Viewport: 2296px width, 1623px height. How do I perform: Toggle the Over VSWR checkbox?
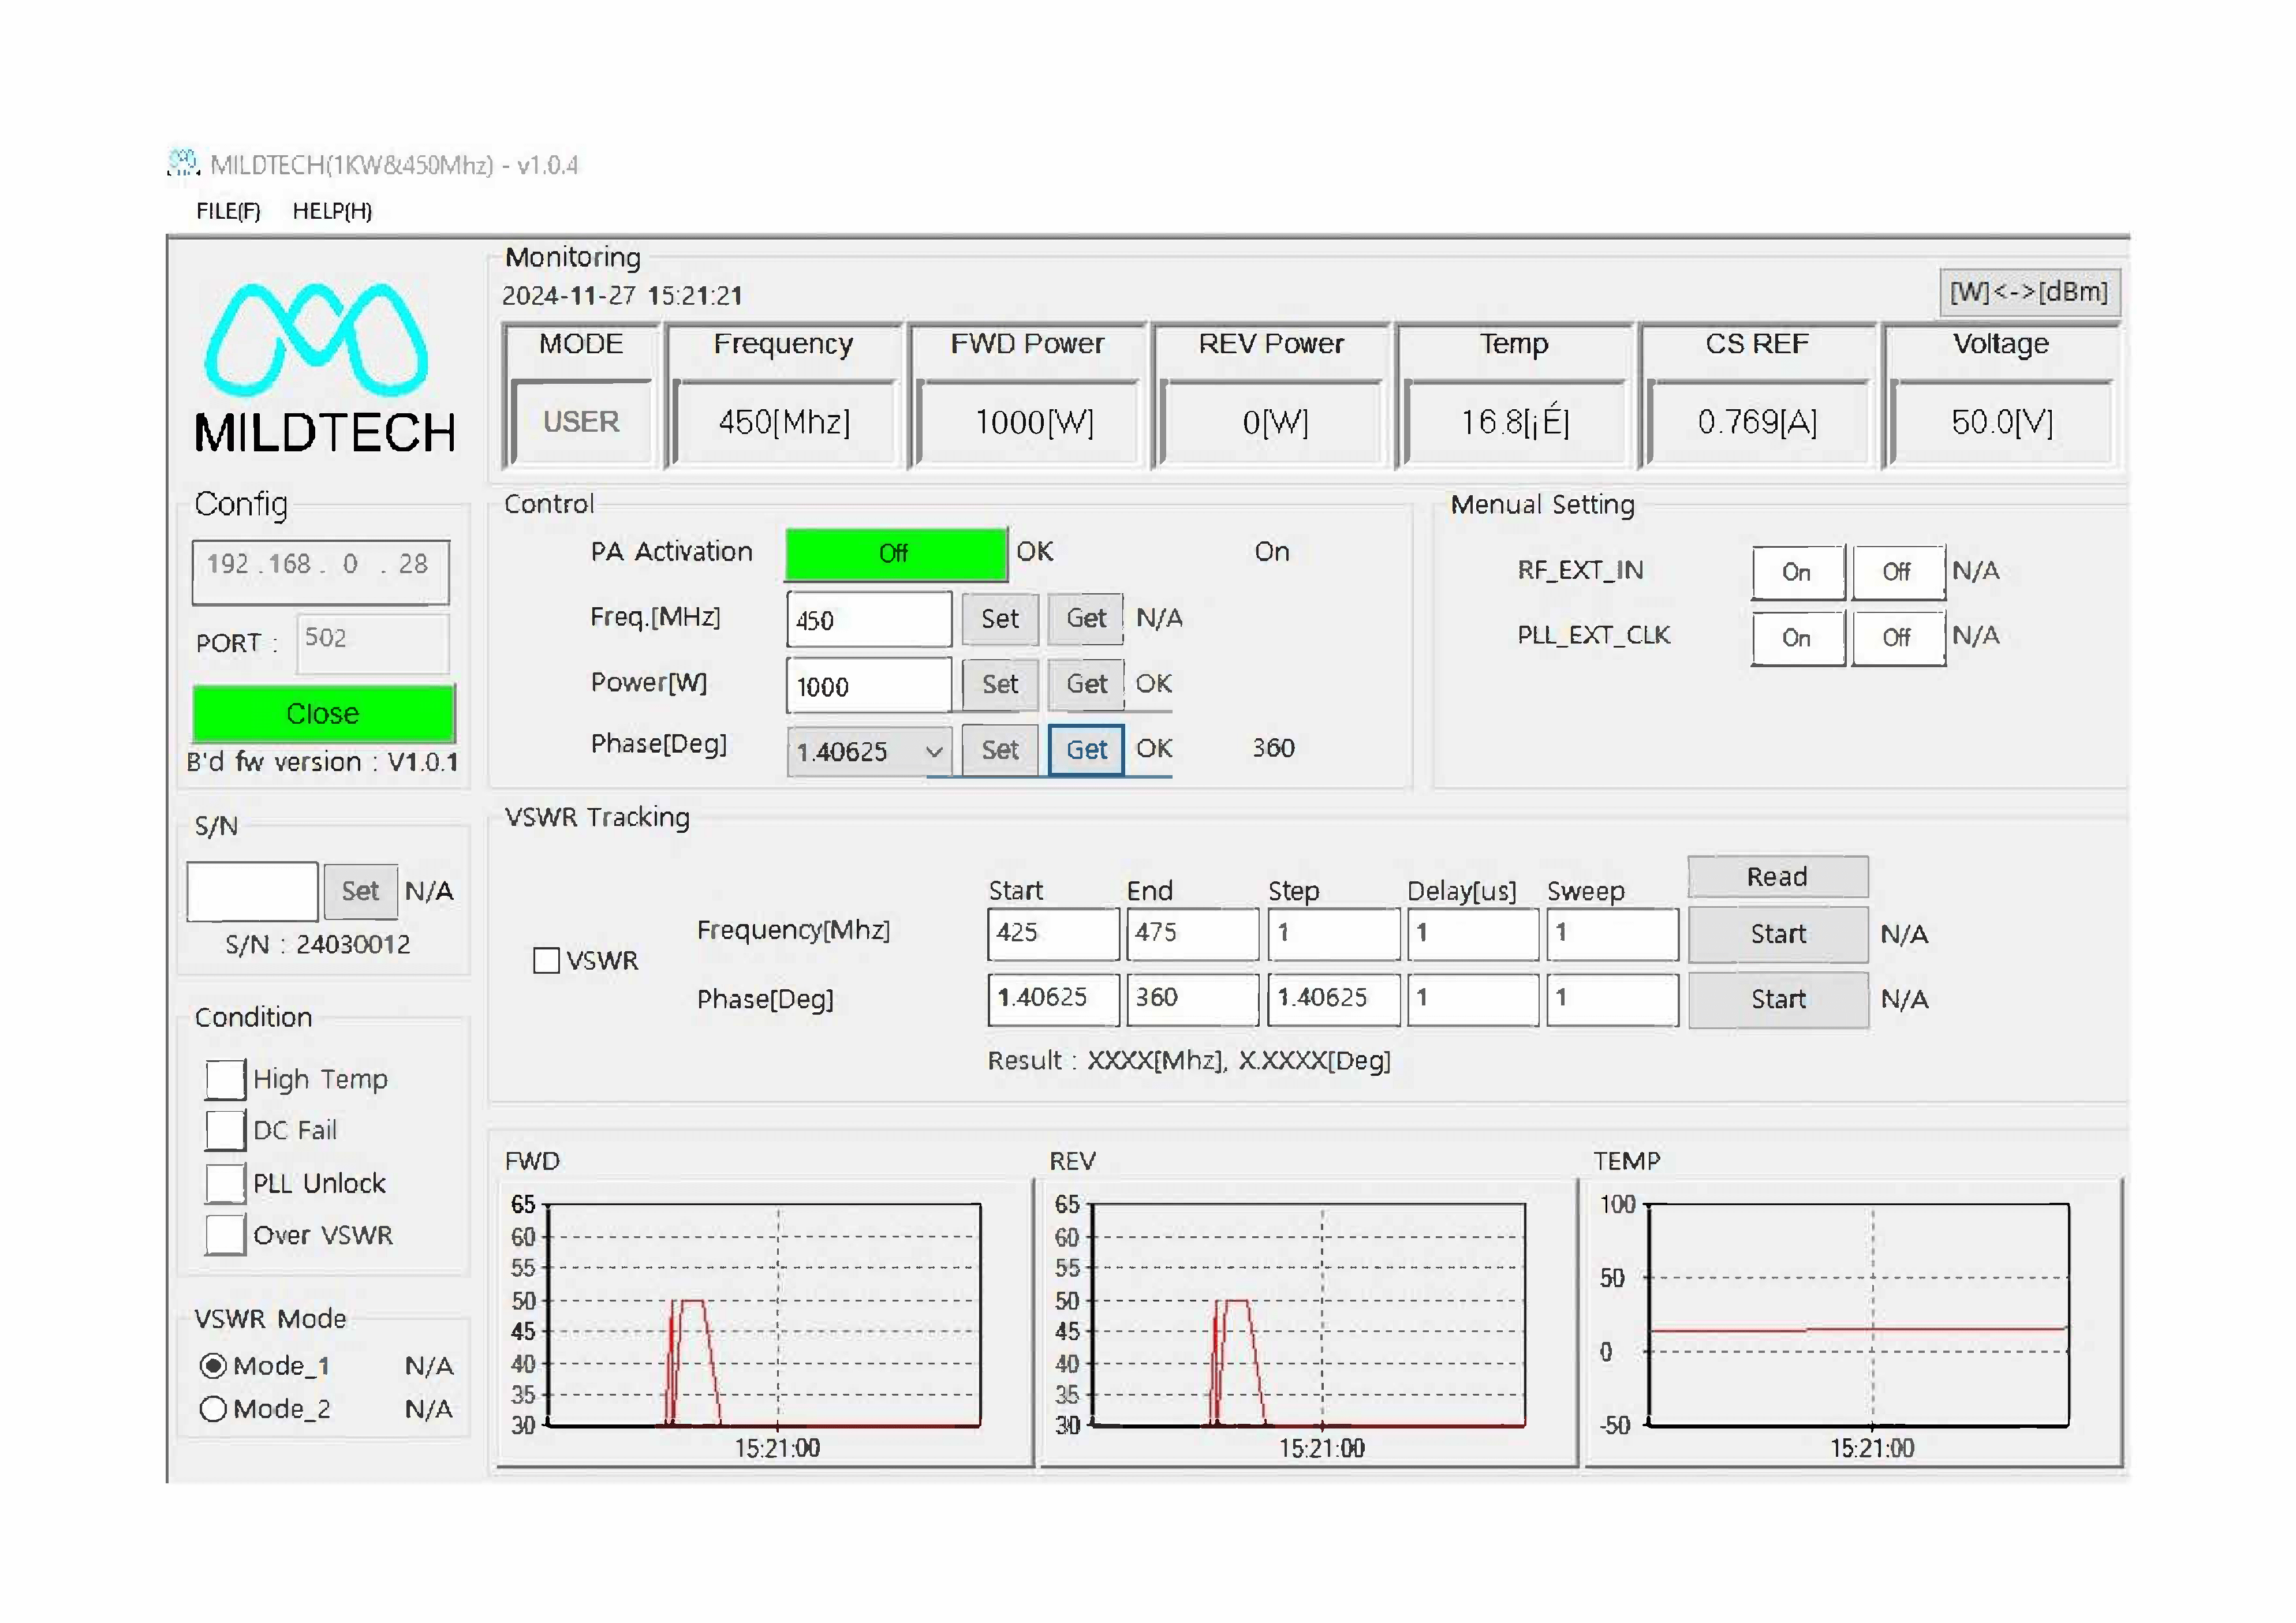point(225,1236)
